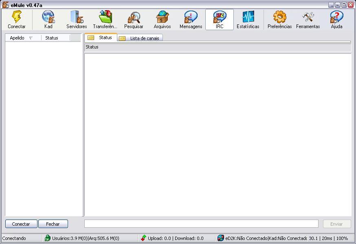Open the Servidores panel
This screenshot has width=356, height=244.
[77, 20]
